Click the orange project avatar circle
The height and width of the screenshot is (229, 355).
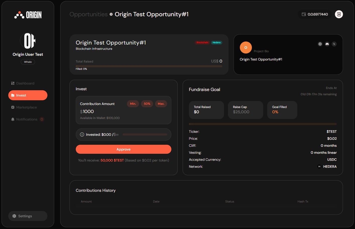tap(246, 47)
